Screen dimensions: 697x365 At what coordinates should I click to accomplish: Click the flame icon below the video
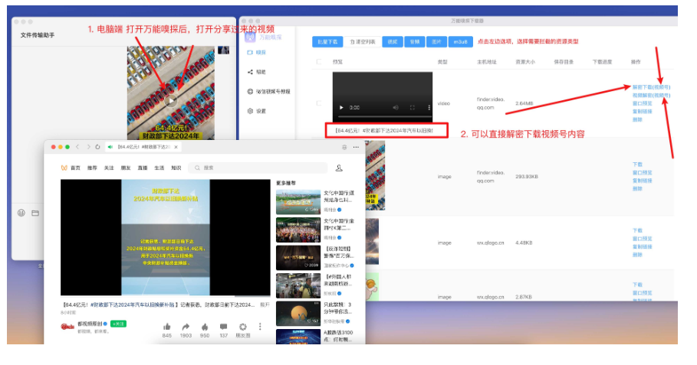click(x=205, y=327)
